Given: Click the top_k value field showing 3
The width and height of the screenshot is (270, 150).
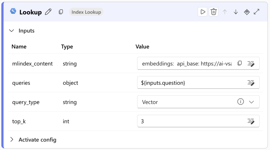Looking at the screenshot, I should coord(198,121).
